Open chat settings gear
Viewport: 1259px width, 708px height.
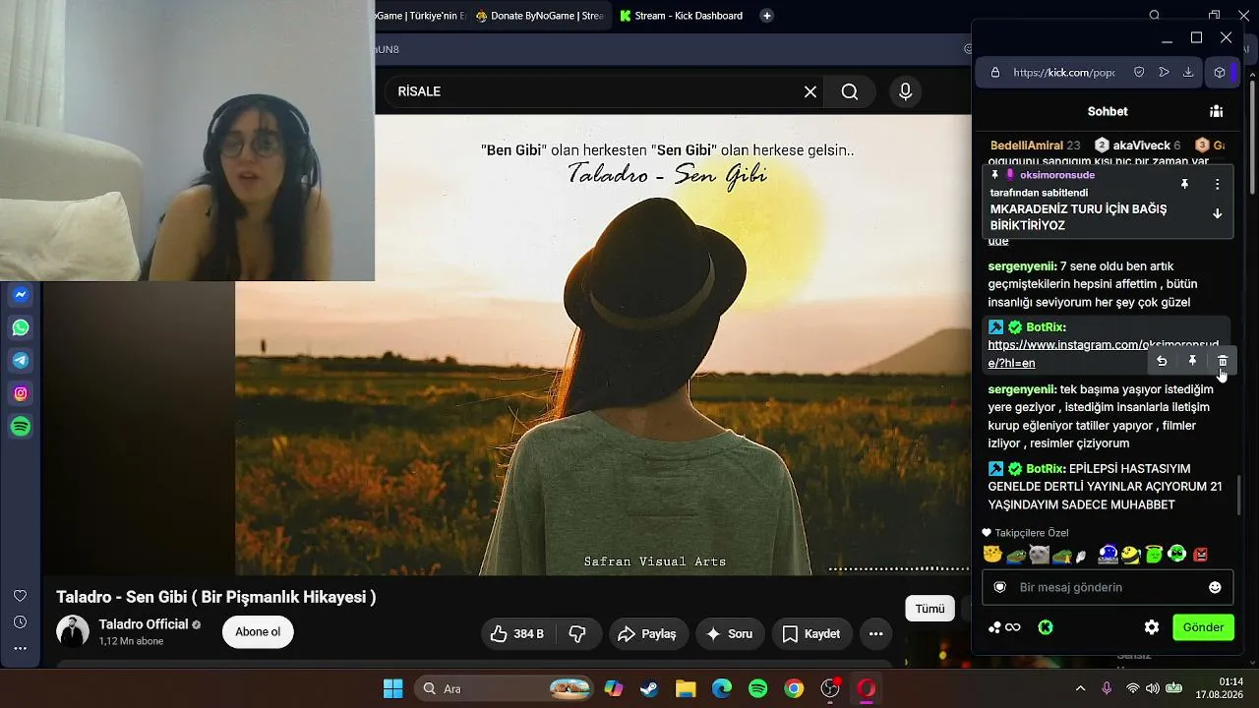(1152, 627)
